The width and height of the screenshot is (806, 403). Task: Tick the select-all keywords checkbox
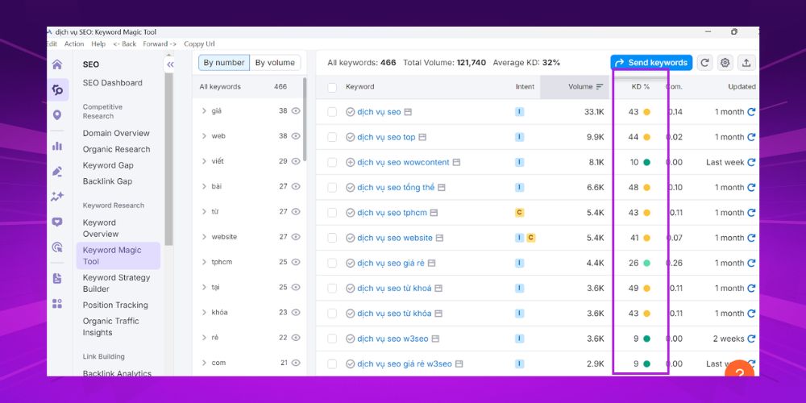pyautogui.click(x=332, y=87)
